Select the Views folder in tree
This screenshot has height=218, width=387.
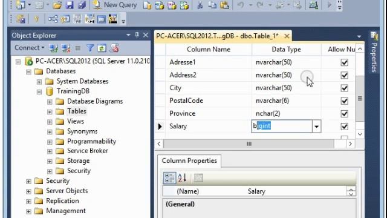tap(76, 121)
